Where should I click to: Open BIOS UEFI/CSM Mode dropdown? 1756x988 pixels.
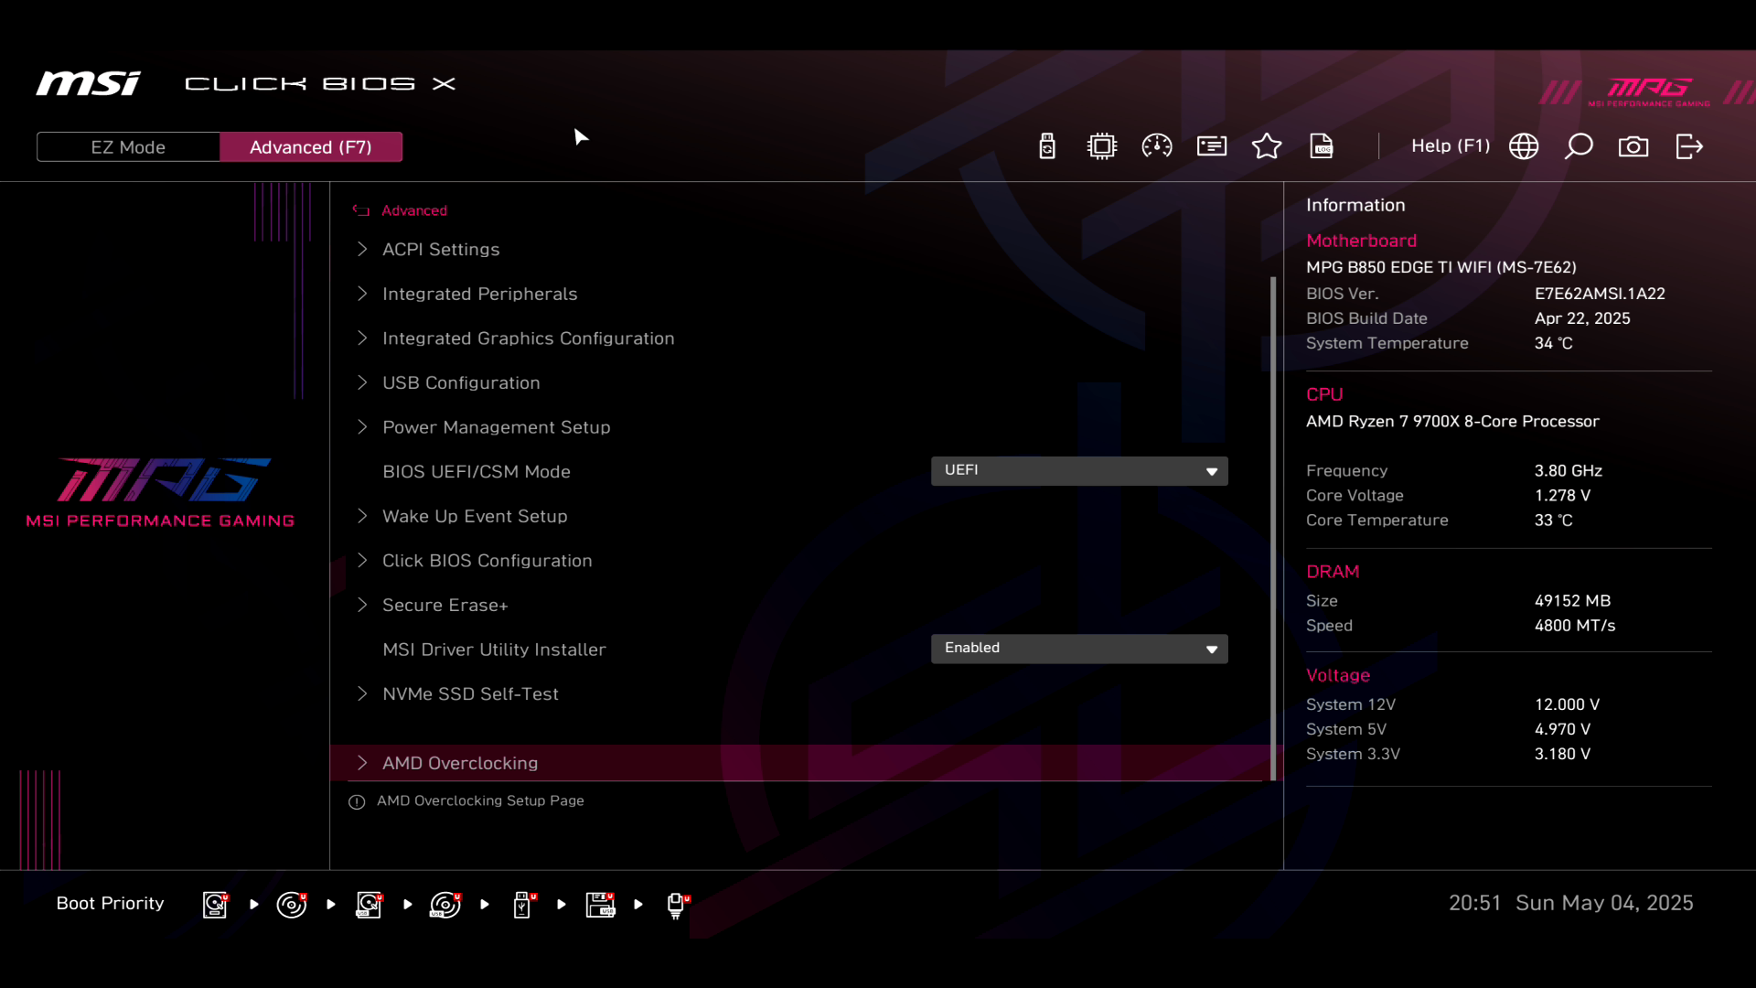[x=1079, y=471]
